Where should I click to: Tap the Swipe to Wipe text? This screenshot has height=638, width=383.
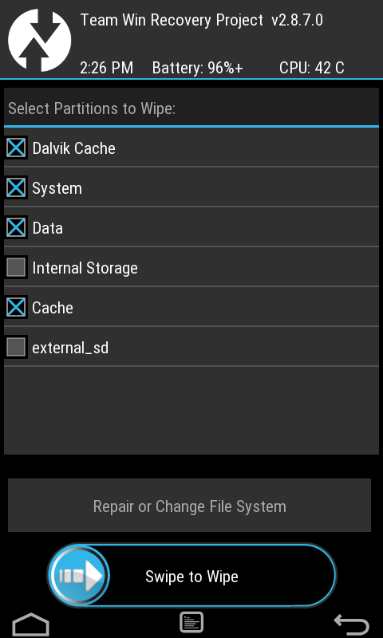tap(191, 577)
